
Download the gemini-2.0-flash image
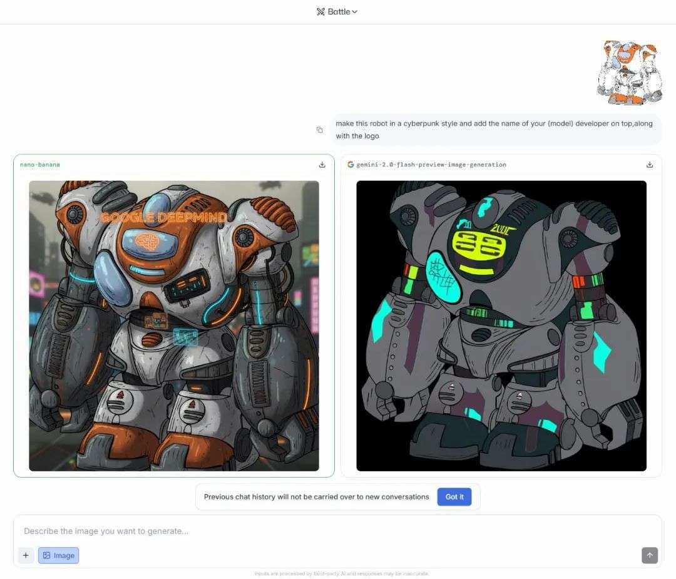pyautogui.click(x=650, y=165)
